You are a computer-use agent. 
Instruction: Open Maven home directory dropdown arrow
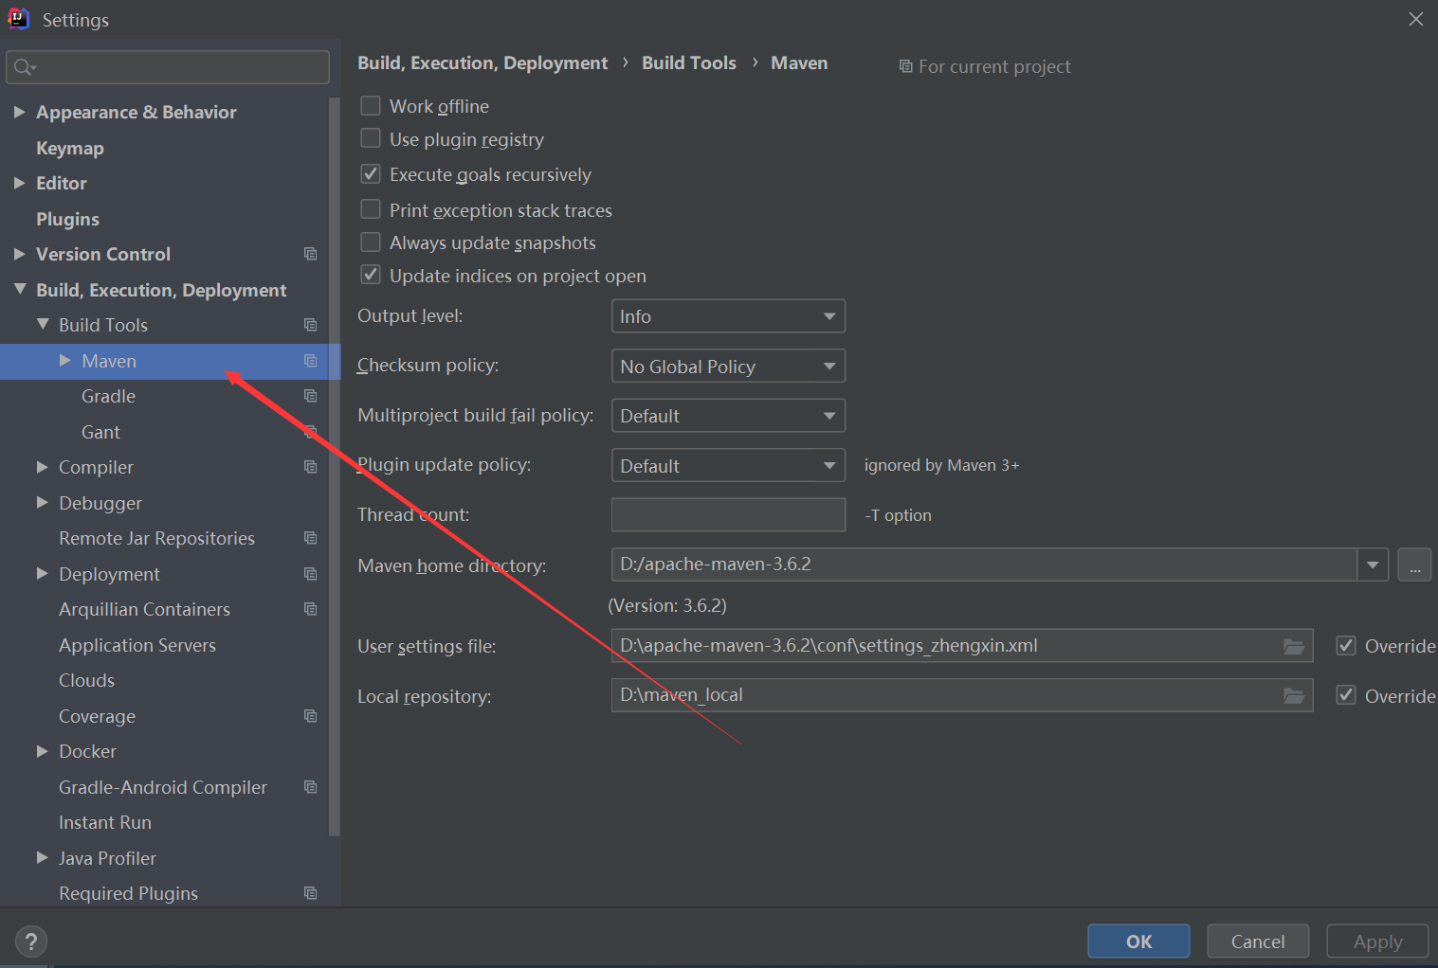1373,565
